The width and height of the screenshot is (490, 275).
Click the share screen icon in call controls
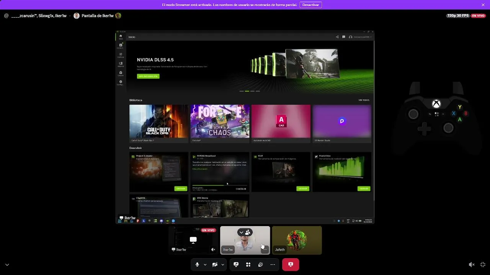(236, 264)
